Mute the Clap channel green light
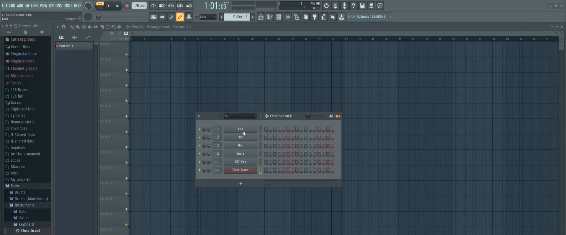This screenshot has width=566, height=235. pos(199,138)
